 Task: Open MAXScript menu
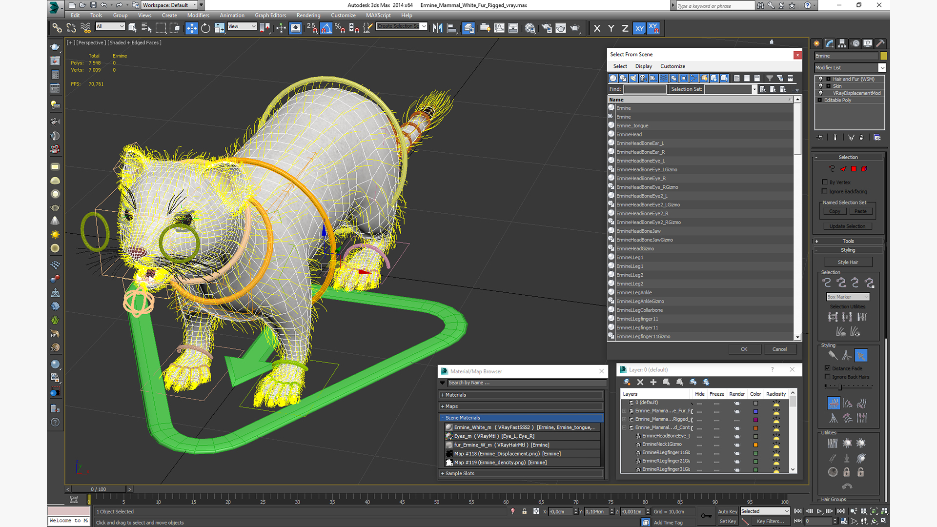pyautogui.click(x=378, y=15)
